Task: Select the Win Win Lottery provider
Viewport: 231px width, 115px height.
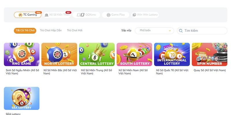Action: 145,15
